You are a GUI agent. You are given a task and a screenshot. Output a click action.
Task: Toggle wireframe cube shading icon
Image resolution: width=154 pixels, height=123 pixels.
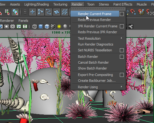(34, 26)
